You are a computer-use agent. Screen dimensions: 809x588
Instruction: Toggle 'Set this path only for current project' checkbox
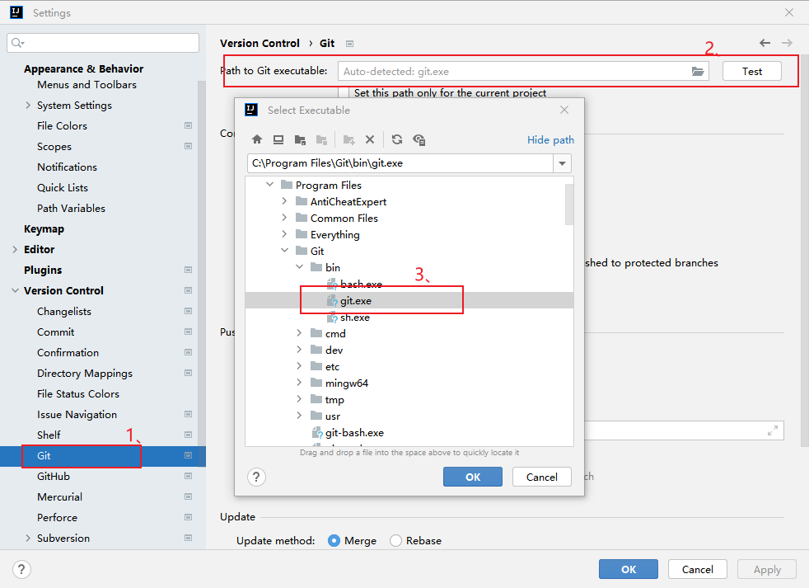pos(344,93)
